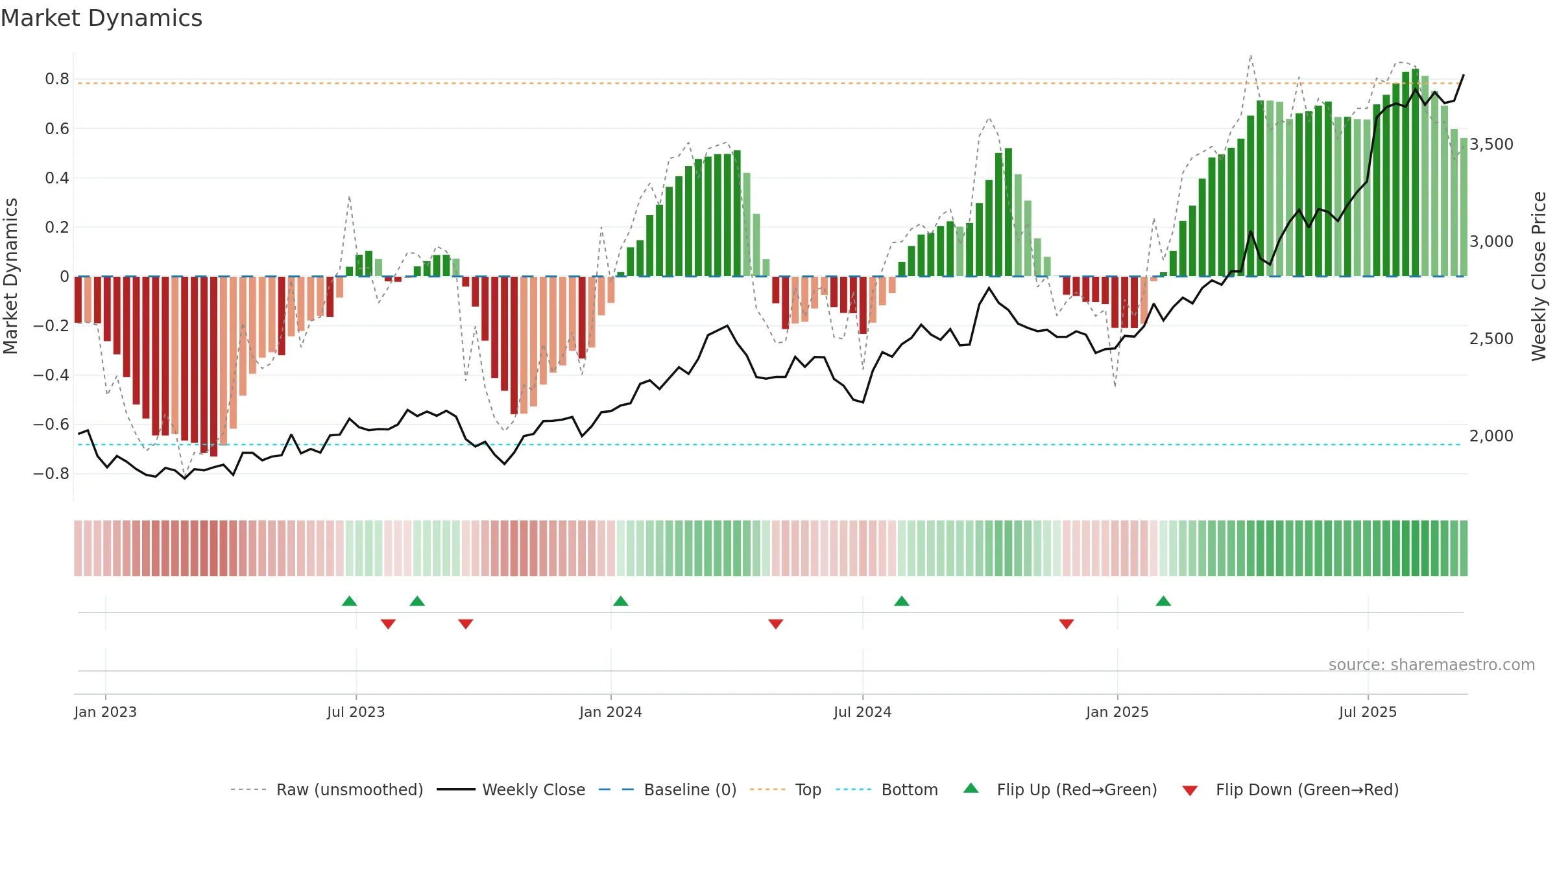Click the Jul 2025 x-axis label
The width and height of the screenshot is (1557, 875).
point(1368,712)
